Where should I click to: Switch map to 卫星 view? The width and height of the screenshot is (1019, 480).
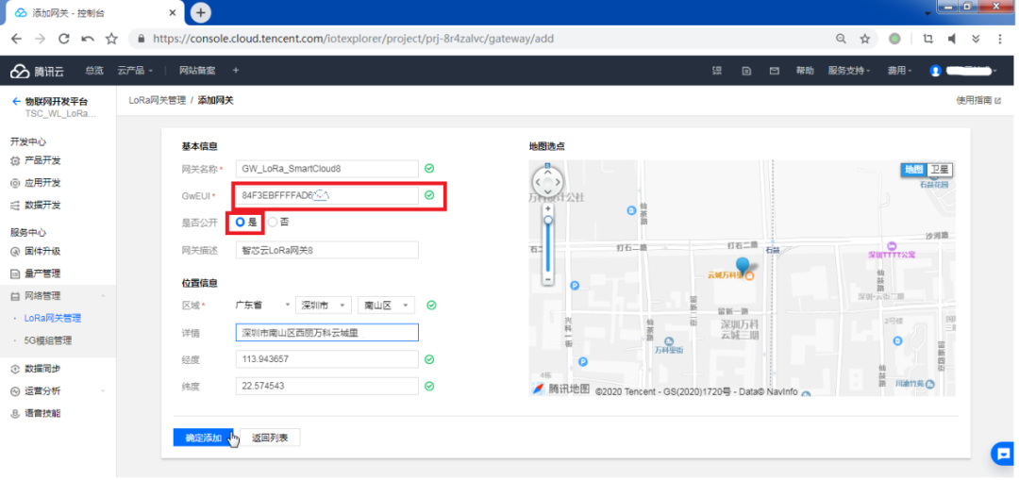coord(939,170)
